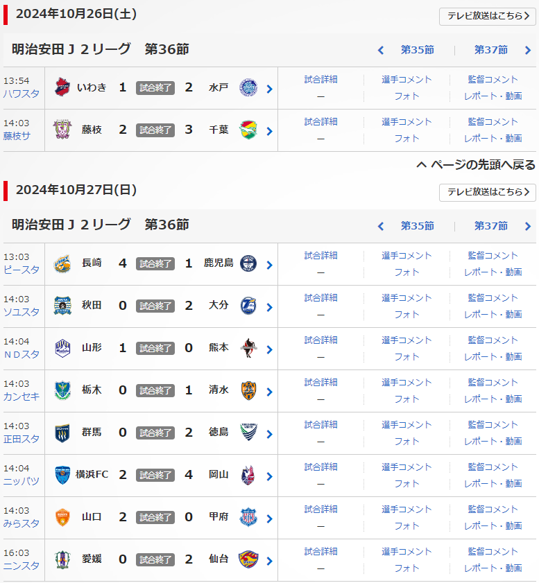Click the Shimizu team crest icon

248,390
